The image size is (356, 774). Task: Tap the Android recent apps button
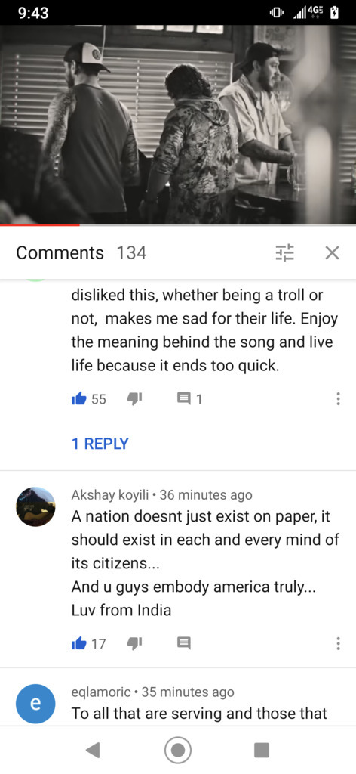pyautogui.click(x=262, y=751)
